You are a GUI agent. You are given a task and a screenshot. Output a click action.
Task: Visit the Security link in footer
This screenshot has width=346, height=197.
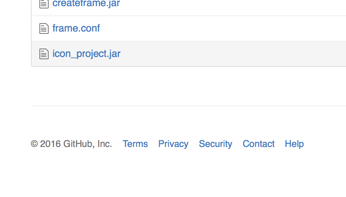click(215, 144)
